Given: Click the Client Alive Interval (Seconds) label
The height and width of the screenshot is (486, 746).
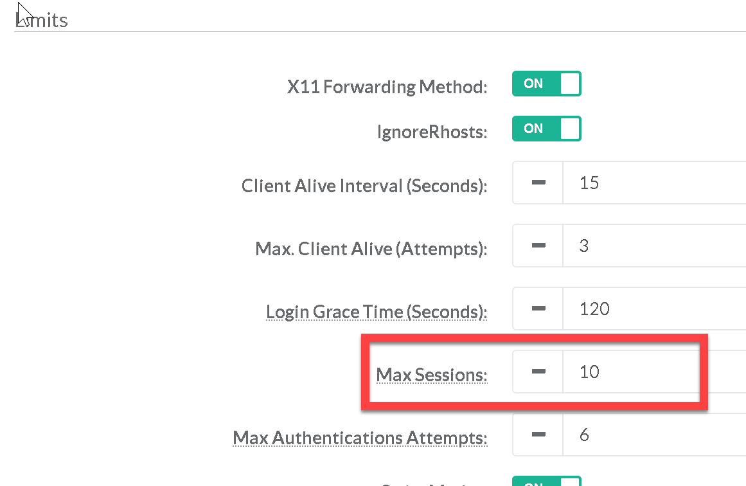Looking at the screenshot, I should tap(364, 186).
